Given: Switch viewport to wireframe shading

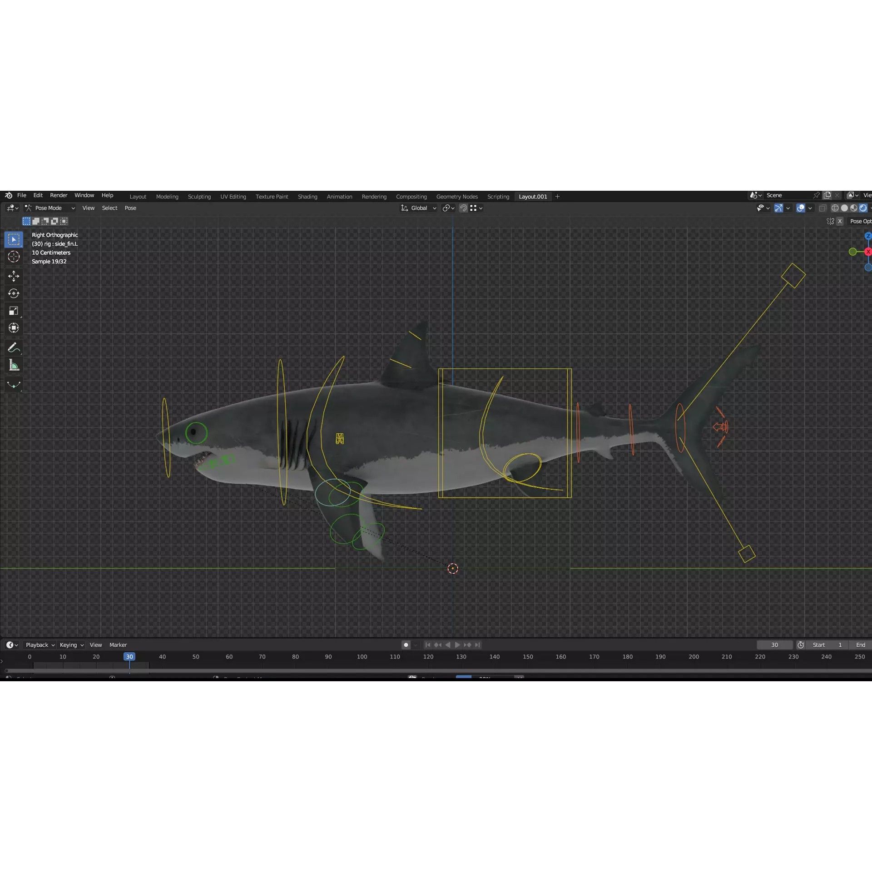Looking at the screenshot, I should coord(836,208).
